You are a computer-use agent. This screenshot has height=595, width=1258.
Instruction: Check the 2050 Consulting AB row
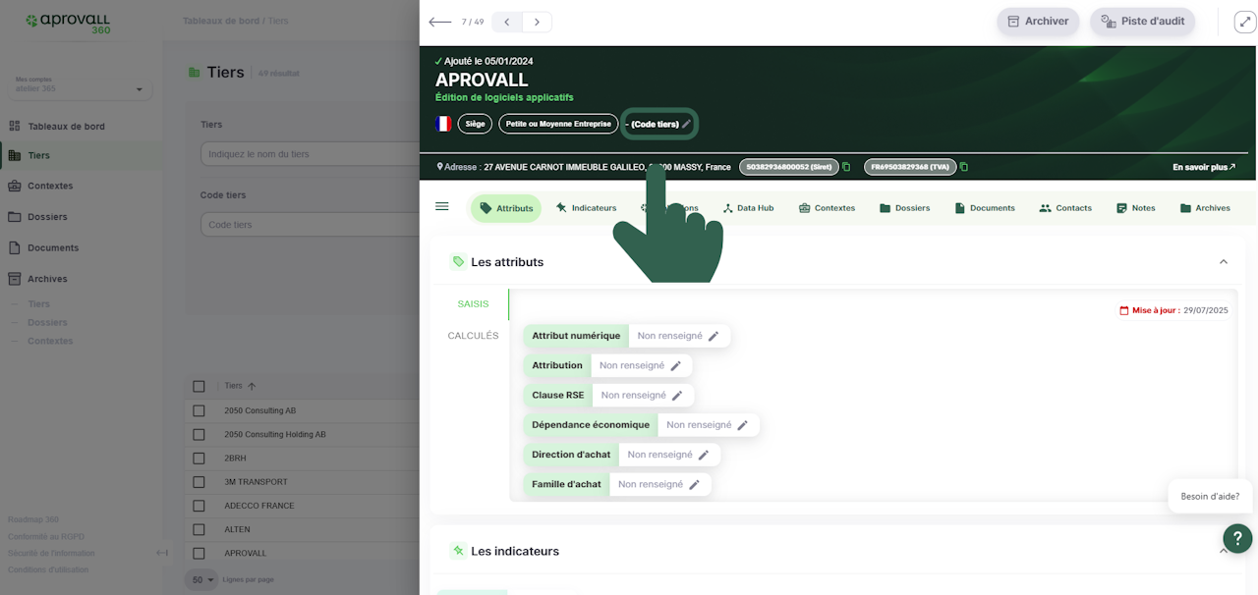pyautogui.click(x=199, y=410)
